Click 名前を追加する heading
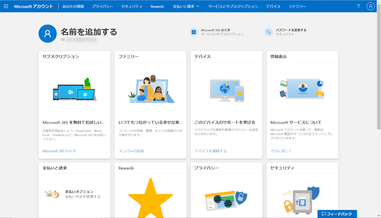Image resolution: width=381 pixels, height=218 pixels. click(89, 32)
